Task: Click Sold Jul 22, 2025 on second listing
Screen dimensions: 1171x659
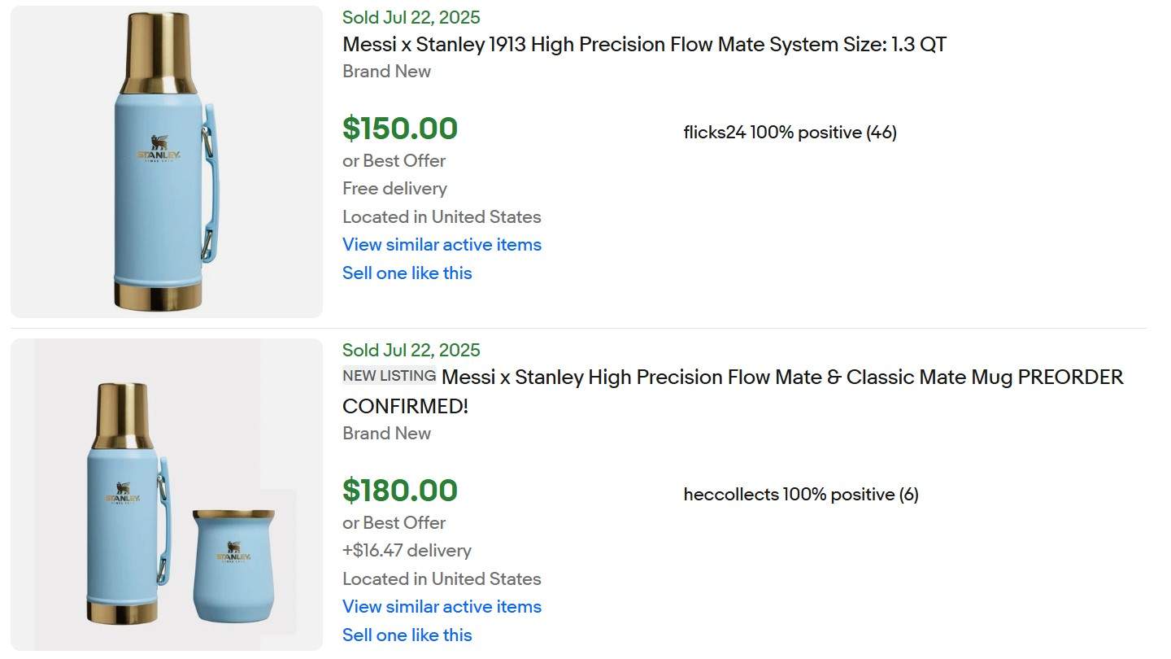Action: coord(411,350)
